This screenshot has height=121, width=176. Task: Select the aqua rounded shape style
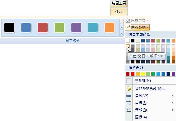coord(93,27)
